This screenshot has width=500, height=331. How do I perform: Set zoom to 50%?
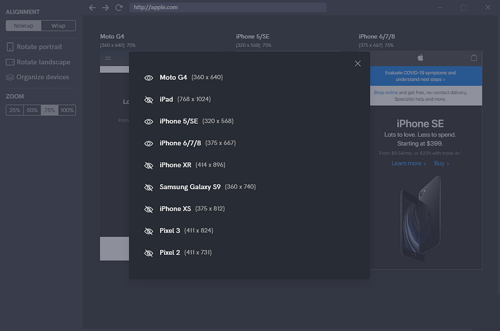32,110
